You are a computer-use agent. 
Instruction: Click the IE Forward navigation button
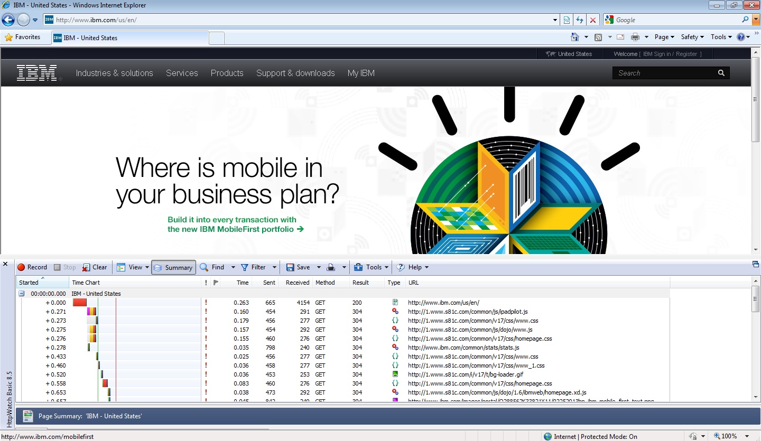tap(23, 20)
